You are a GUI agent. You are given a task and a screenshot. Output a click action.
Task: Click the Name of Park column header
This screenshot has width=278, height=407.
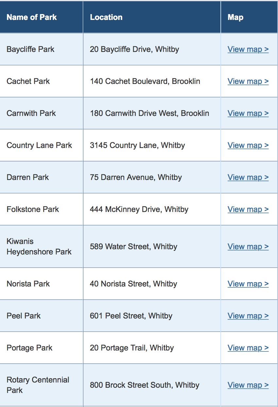(x=32, y=17)
